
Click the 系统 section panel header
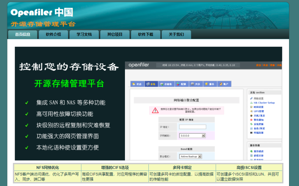[265, 92]
